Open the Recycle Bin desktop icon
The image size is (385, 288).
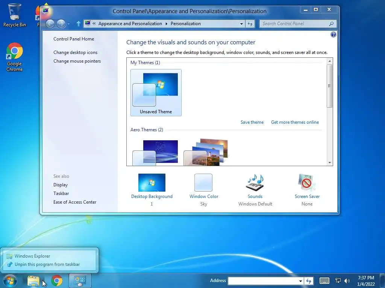14,15
